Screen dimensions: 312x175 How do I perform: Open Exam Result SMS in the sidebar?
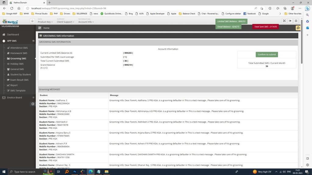pos(18,80)
